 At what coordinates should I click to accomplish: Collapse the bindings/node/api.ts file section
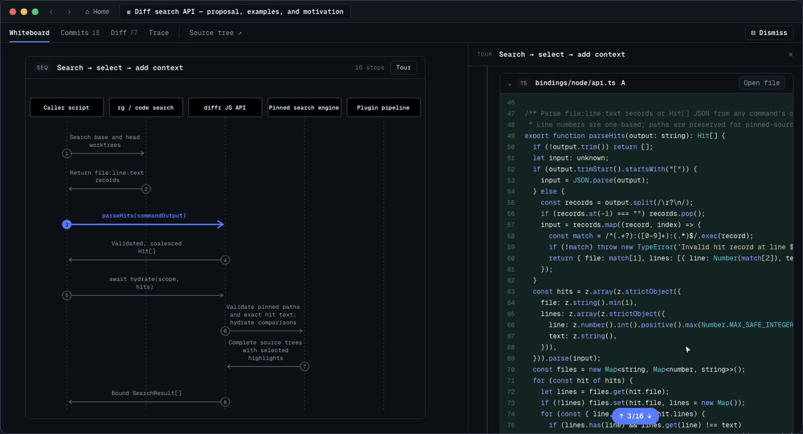point(510,83)
